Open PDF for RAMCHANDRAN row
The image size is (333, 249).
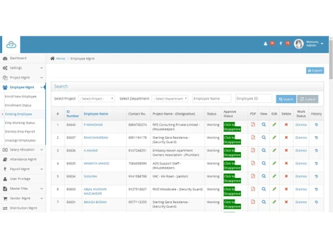click(x=253, y=137)
